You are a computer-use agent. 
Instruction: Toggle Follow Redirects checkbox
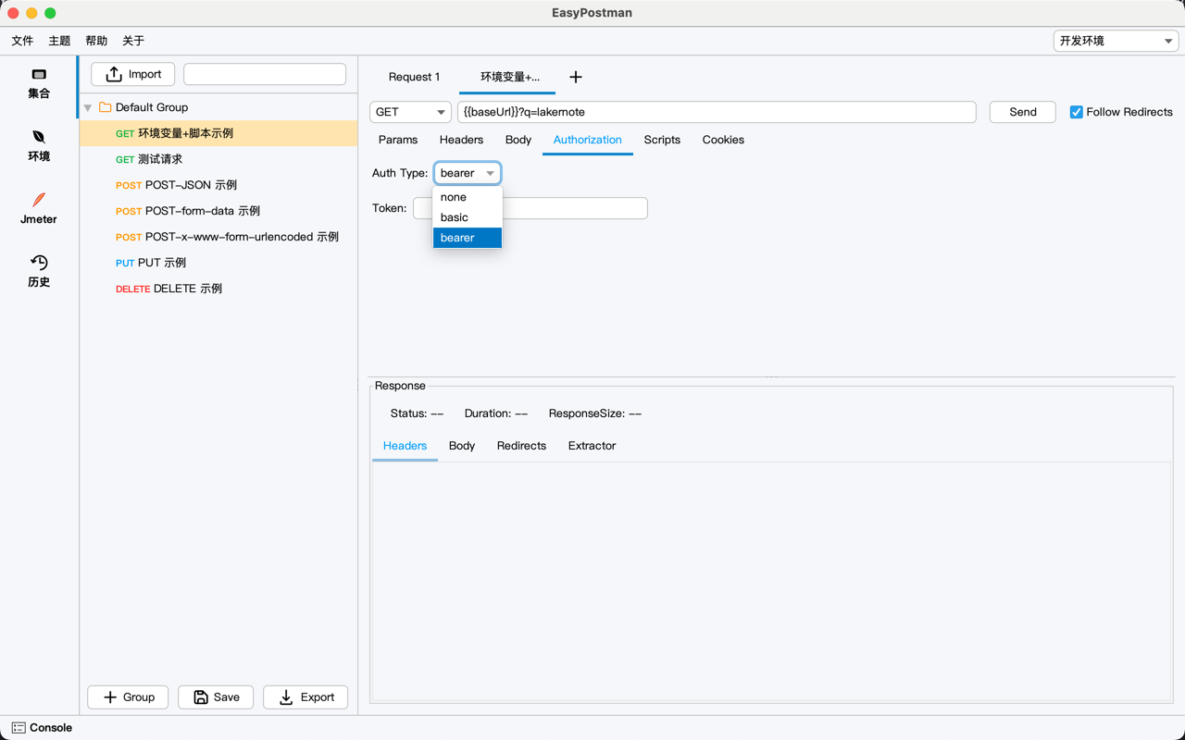pyautogui.click(x=1076, y=112)
